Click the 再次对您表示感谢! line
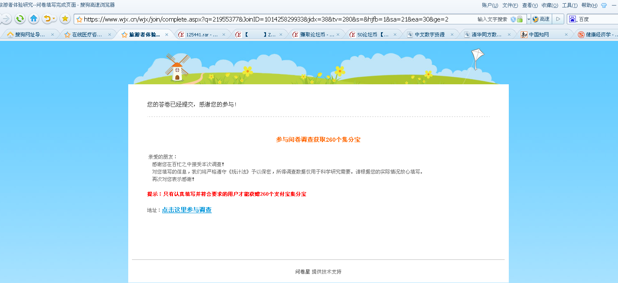This screenshot has width=618, height=283. 173,179
